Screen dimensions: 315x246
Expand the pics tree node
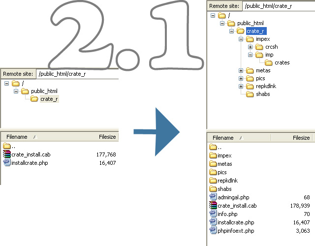click(x=241, y=78)
